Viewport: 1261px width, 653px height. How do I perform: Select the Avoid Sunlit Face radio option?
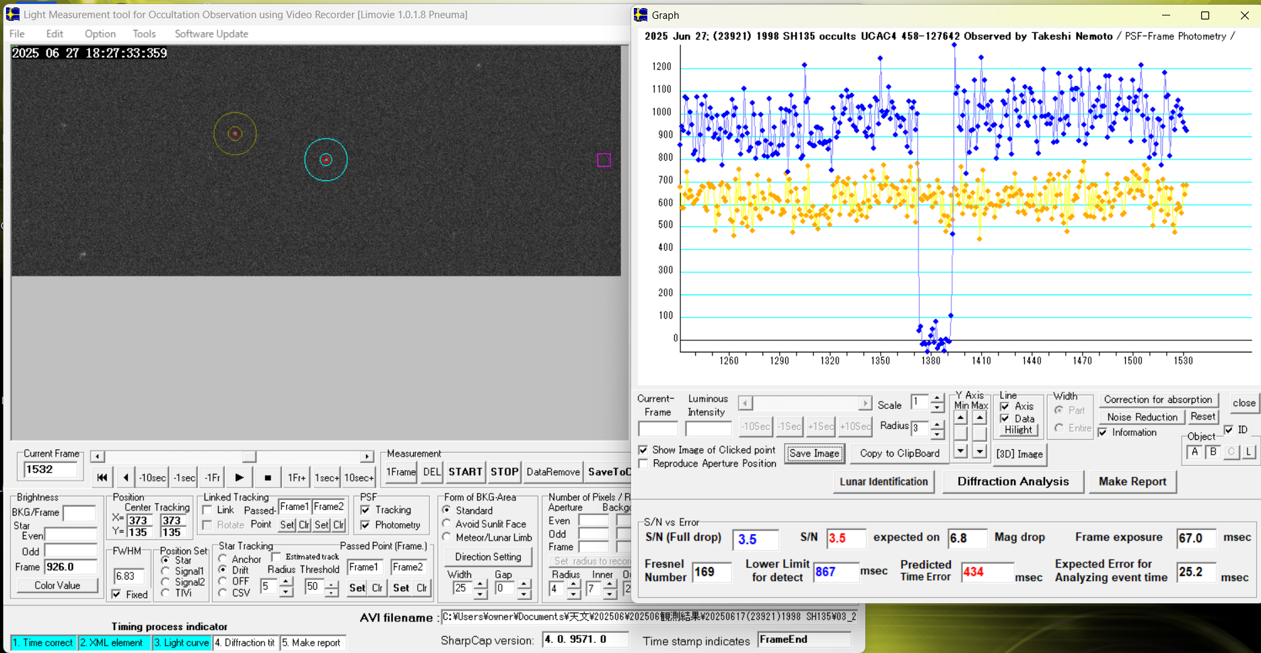pos(447,524)
